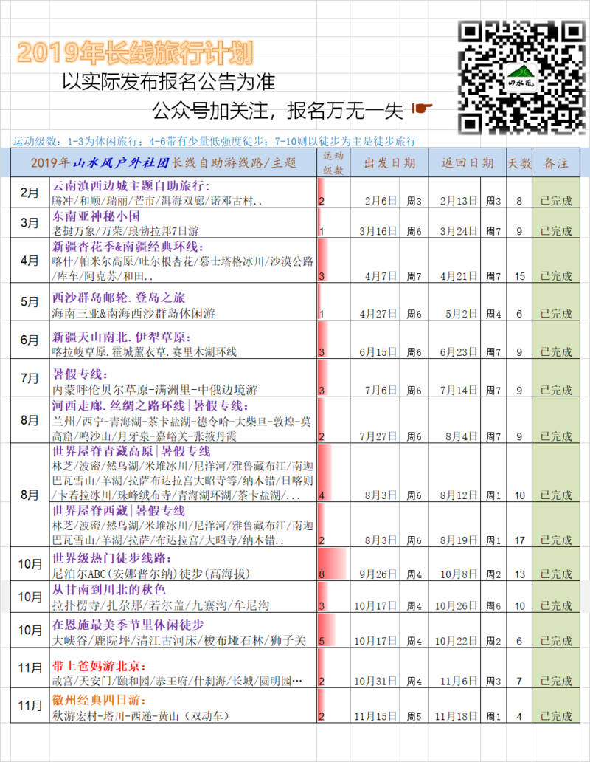Click the level 8 red bar for 尼泊尔ABC
This screenshot has height=762, width=590.
pyautogui.click(x=330, y=565)
